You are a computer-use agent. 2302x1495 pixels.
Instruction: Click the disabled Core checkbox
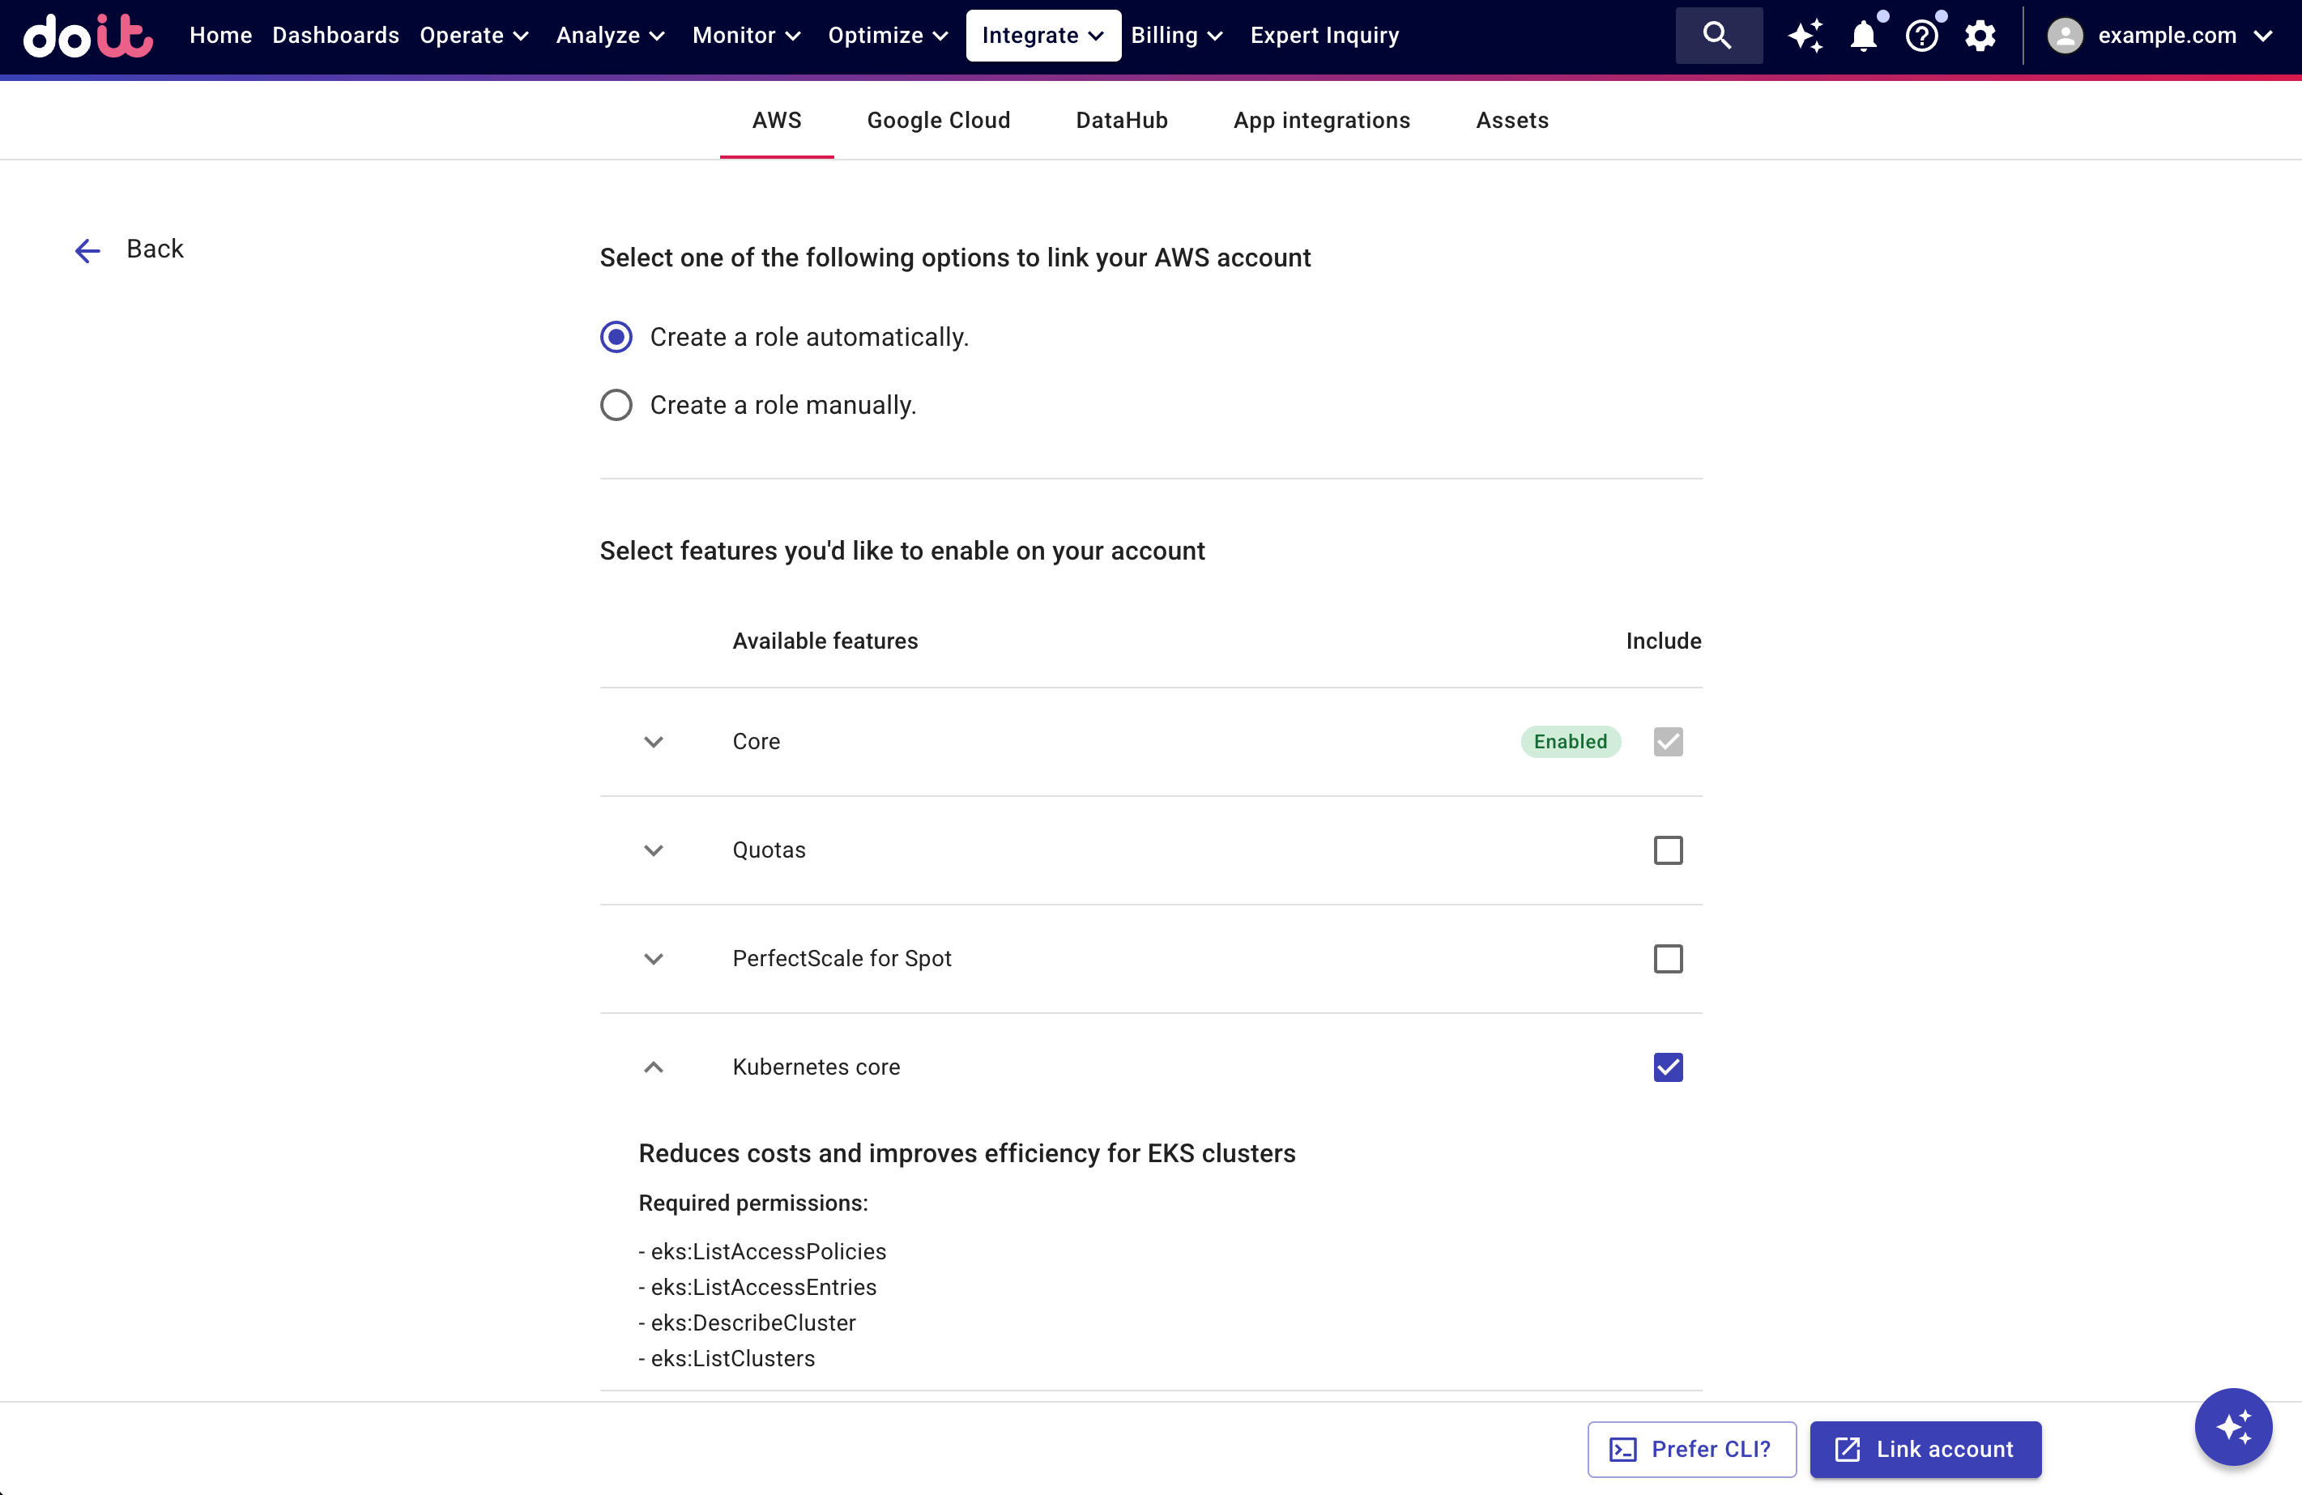coord(1669,742)
